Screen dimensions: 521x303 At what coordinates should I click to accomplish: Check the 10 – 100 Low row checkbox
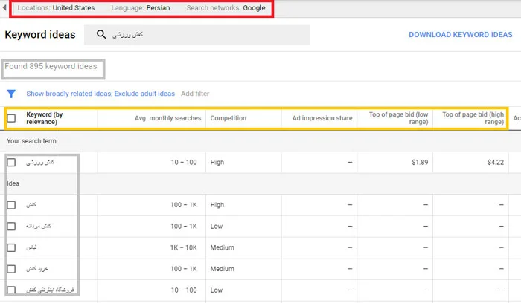click(11, 290)
